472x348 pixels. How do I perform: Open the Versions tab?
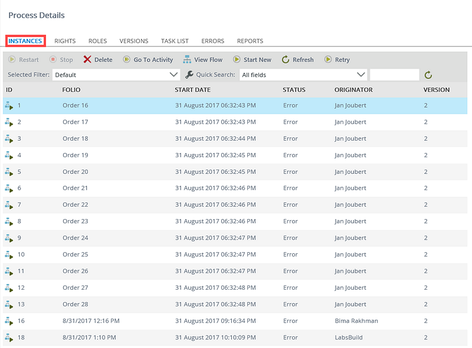pos(134,41)
